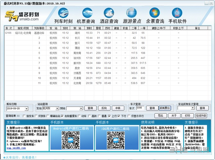Enable the 仅显示开行 checkbox

[x=129, y=116]
